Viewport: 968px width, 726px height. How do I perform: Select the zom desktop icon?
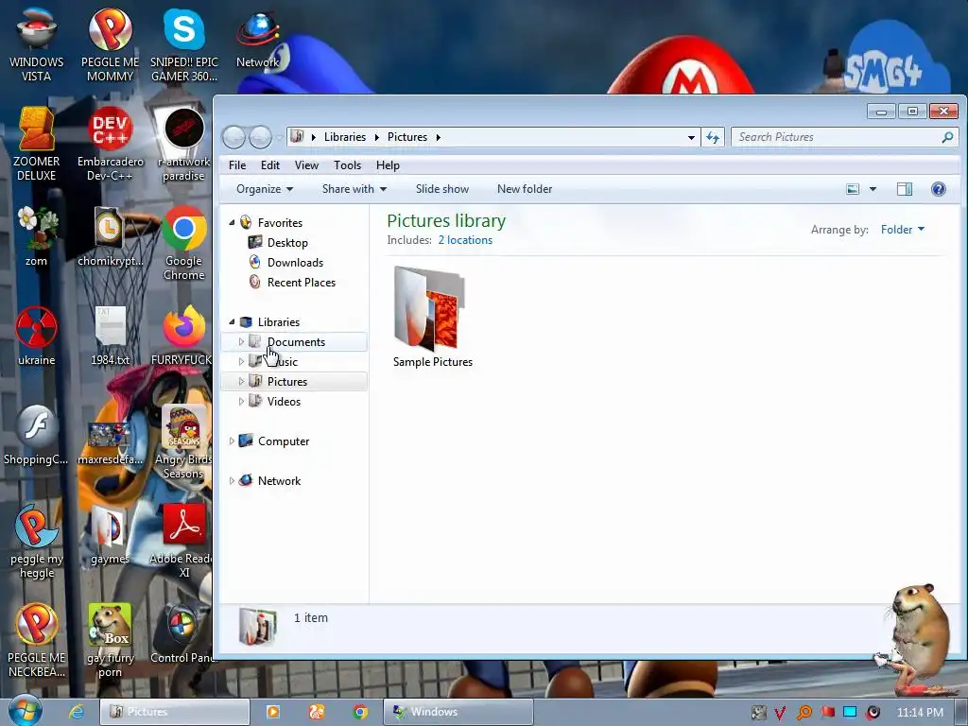click(37, 236)
